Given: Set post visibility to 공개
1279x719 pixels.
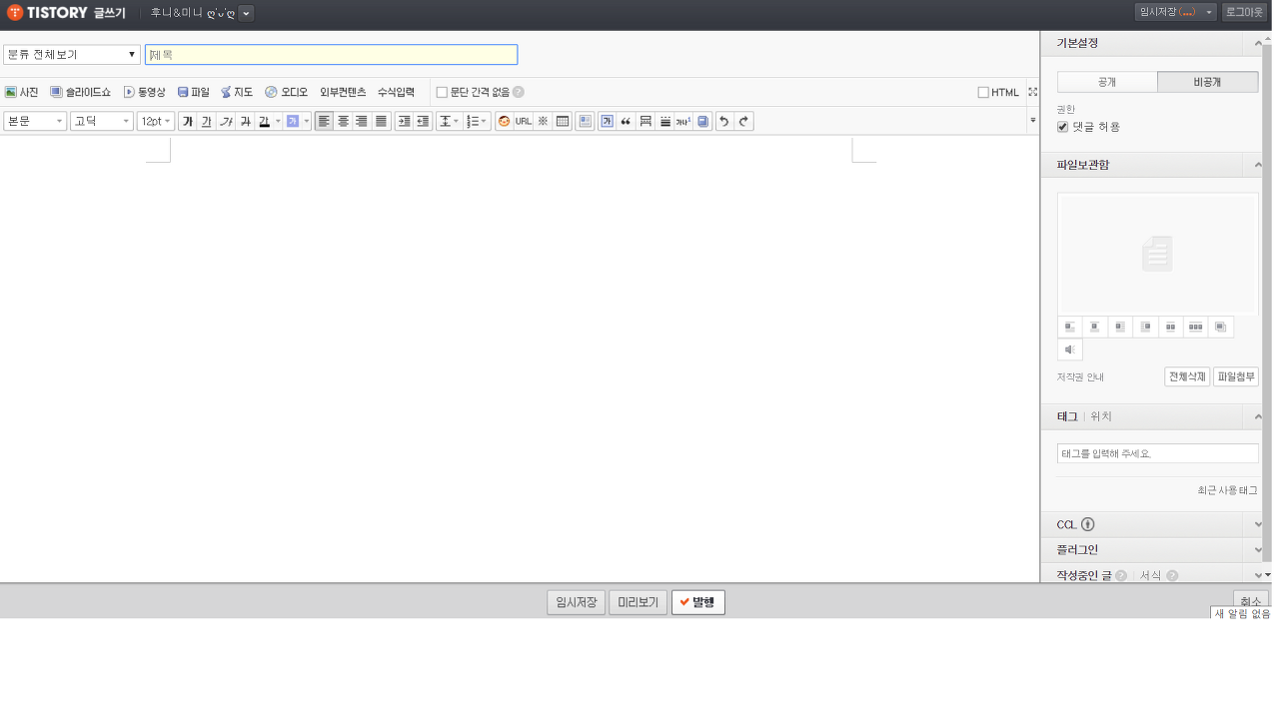Looking at the screenshot, I should tap(1107, 82).
